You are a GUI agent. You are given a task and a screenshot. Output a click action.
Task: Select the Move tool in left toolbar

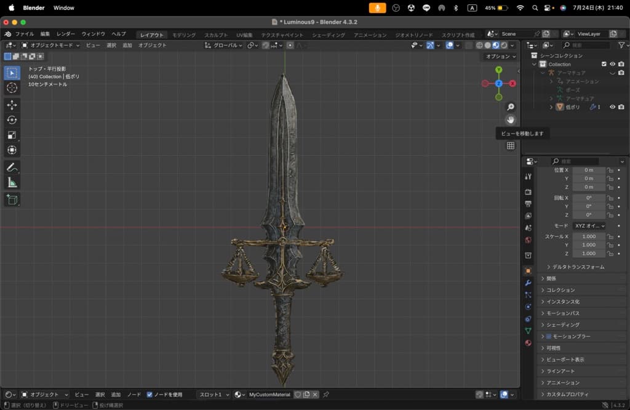(x=12, y=105)
